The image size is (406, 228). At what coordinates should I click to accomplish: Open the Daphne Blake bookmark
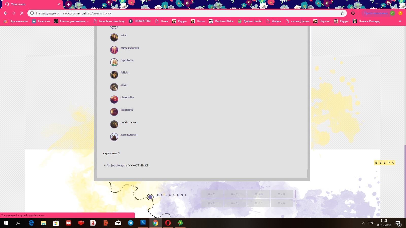[x=221, y=21]
